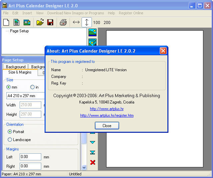Screen dimensions: 213x178
Task: Open the Edit menu
Action: tap(15, 13)
